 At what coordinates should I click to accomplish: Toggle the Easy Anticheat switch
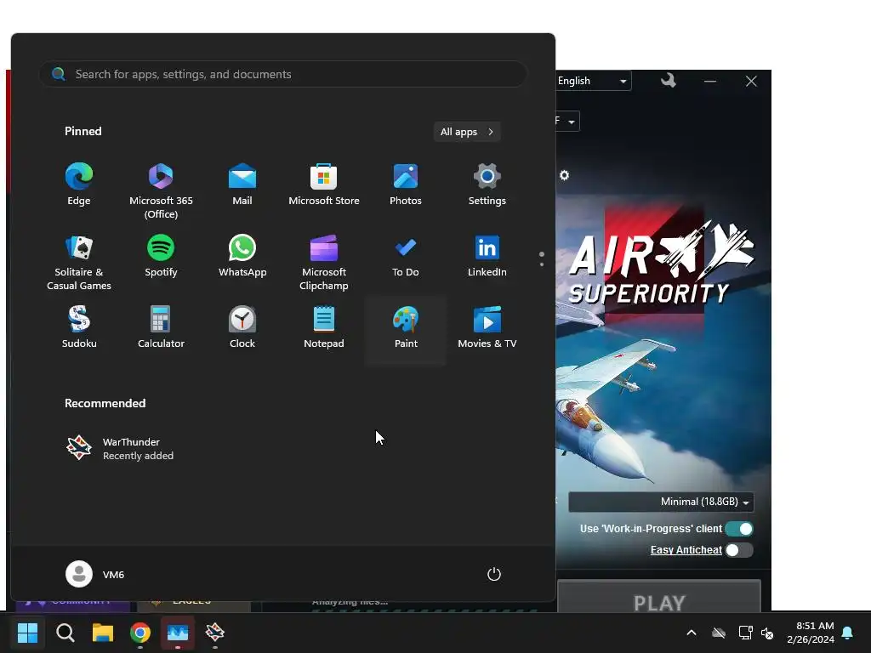[x=739, y=550]
